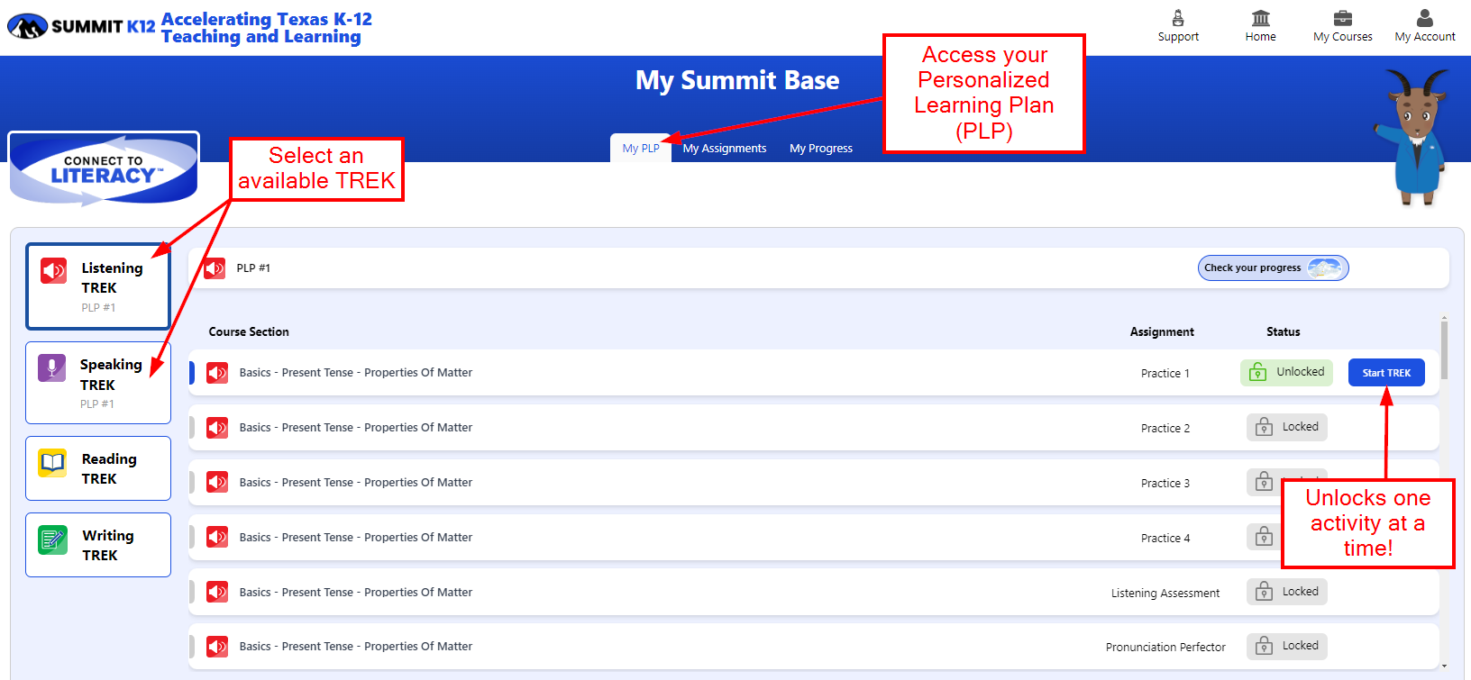The image size is (1471, 680).
Task: Click the course section text in Practice 4 row
Action: (356, 538)
